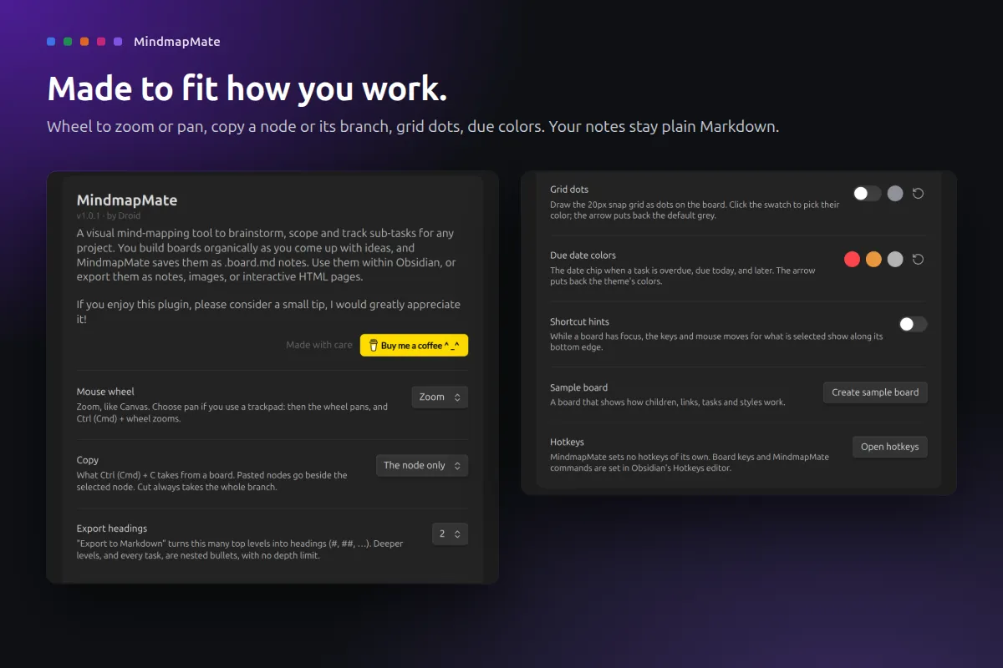The height and width of the screenshot is (668, 1003).
Task: Click the 'Made to fit how you work.' headline
Action: coord(247,89)
